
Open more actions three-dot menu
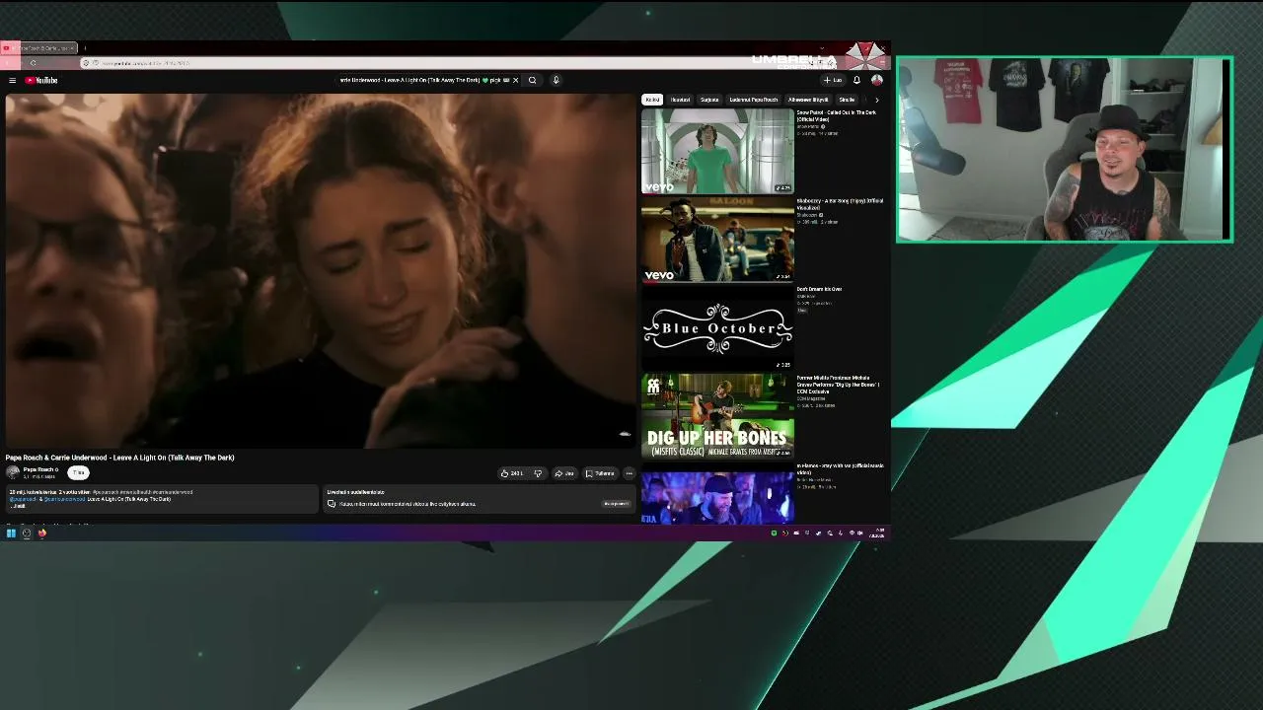[x=629, y=473]
